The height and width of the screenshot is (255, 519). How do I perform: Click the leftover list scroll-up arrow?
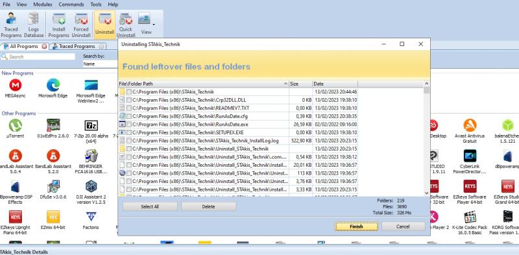[426, 84]
